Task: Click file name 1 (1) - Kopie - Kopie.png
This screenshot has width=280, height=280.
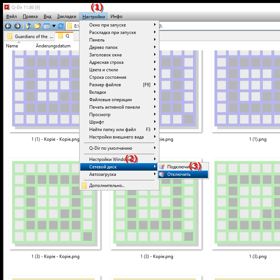Action: [55, 139]
